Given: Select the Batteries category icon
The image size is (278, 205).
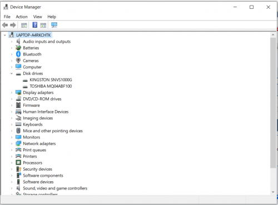Looking at the screenshot, I should (x=18, y=48).
